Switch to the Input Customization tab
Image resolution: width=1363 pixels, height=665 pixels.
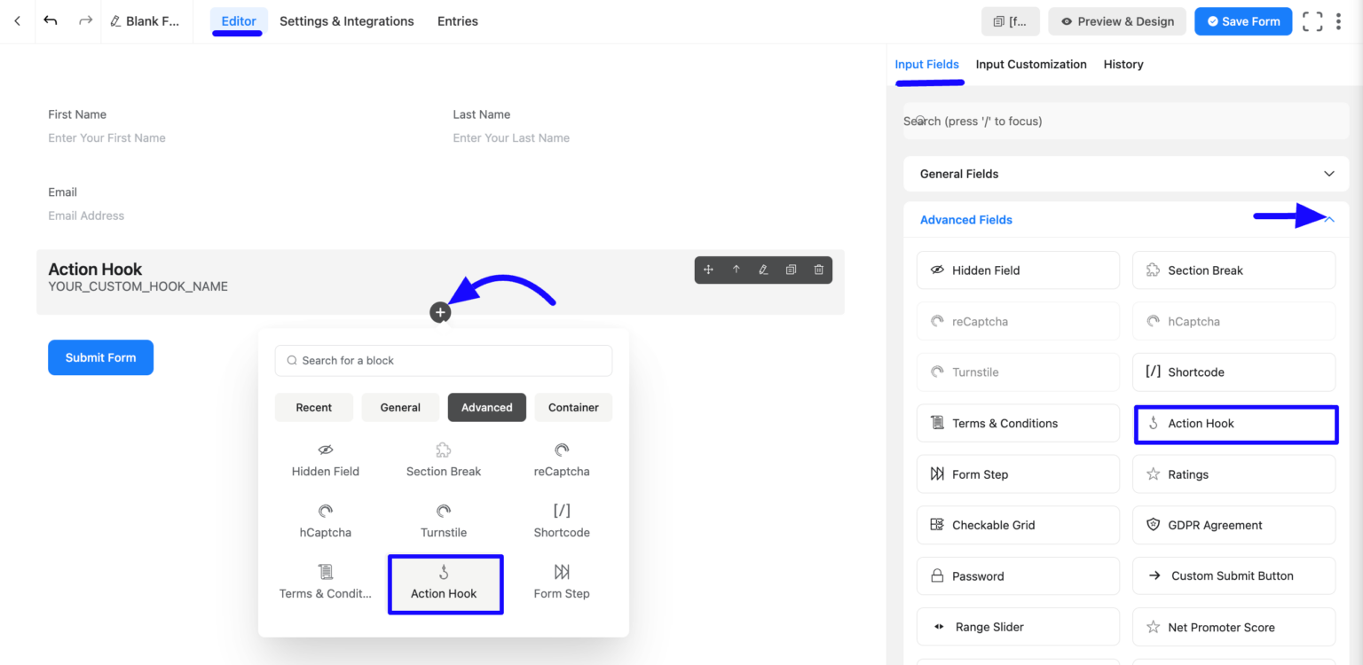tap(1030, 64)
